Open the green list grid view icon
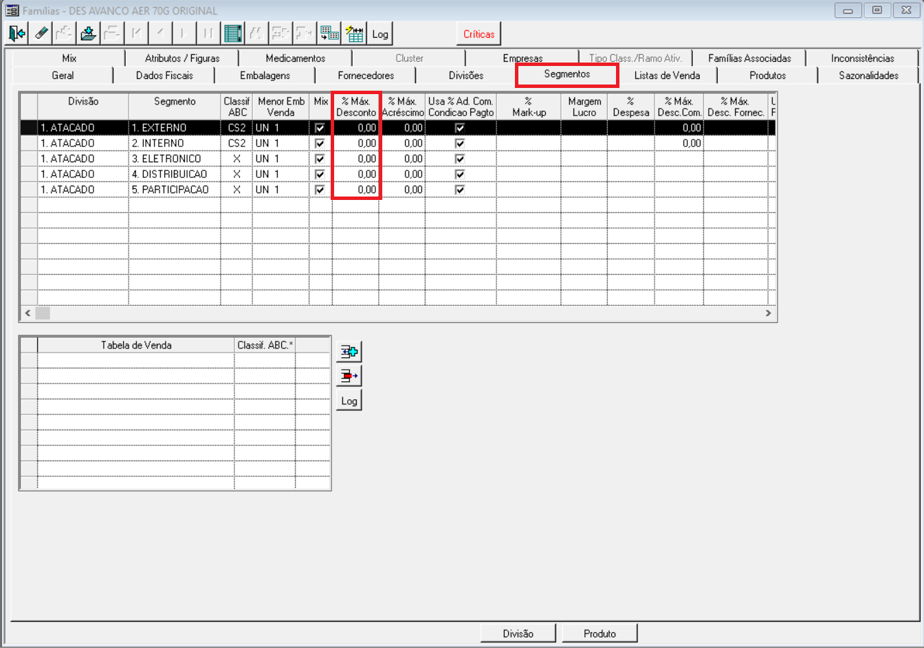Image resolution: width=924 pixels, height=648 pixels. (233, 33)
